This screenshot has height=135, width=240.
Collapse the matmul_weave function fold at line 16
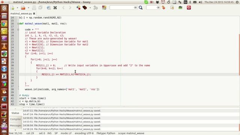click(18, 24)
